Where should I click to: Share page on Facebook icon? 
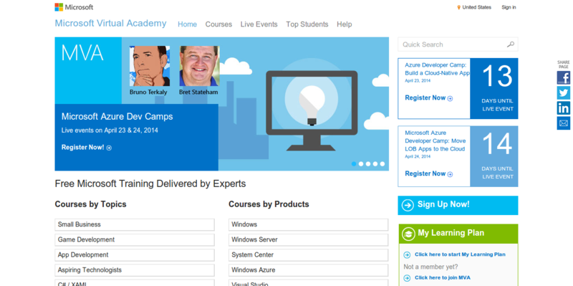click(563, 77)
